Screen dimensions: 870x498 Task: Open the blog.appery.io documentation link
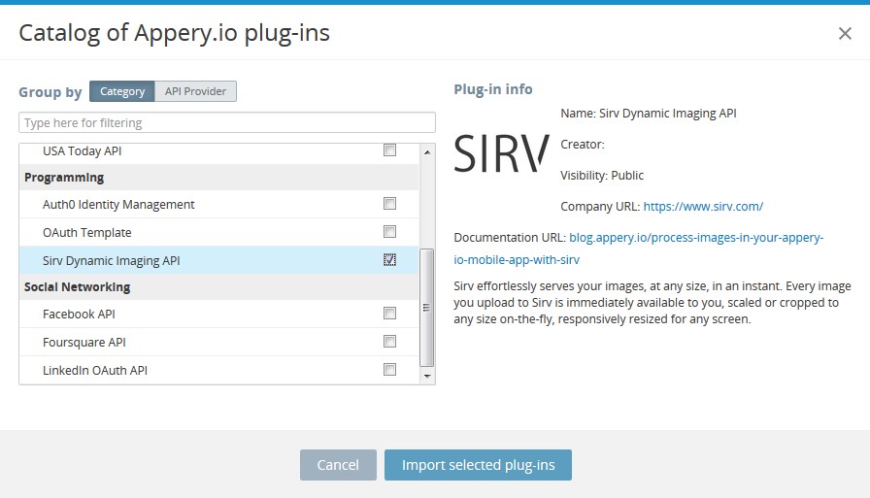(638, 249)
